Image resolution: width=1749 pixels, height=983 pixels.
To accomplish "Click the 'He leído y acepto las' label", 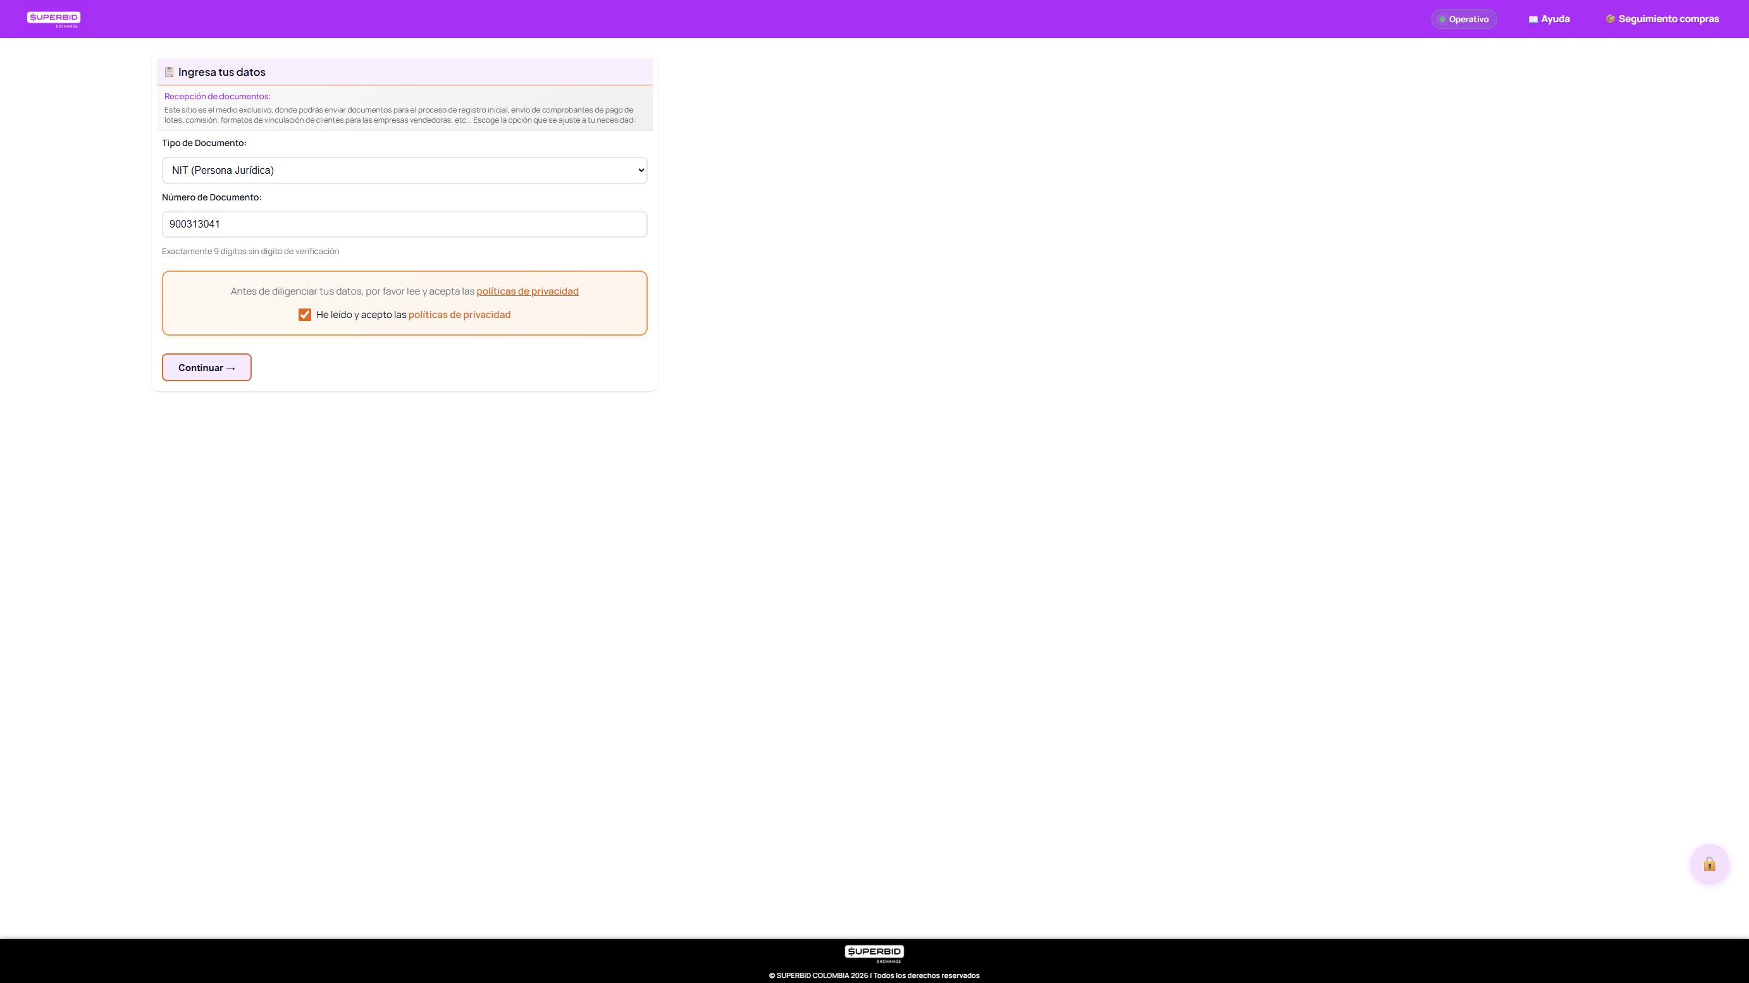I will coord(361,315).
